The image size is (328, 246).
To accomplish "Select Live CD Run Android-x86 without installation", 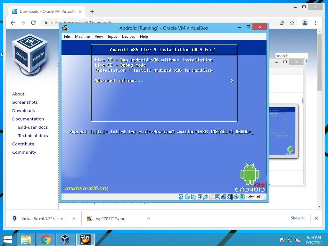I will (x=153, y=60).
